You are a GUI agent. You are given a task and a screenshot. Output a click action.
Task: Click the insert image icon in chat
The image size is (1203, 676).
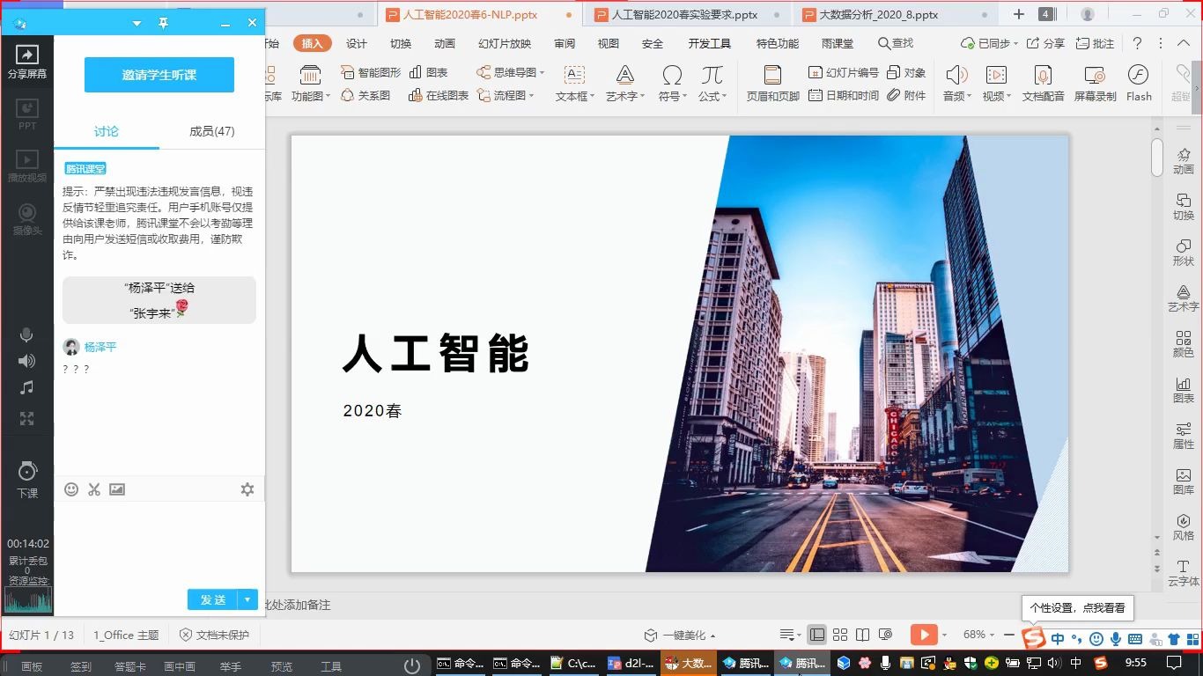click(x=117, y=489)
